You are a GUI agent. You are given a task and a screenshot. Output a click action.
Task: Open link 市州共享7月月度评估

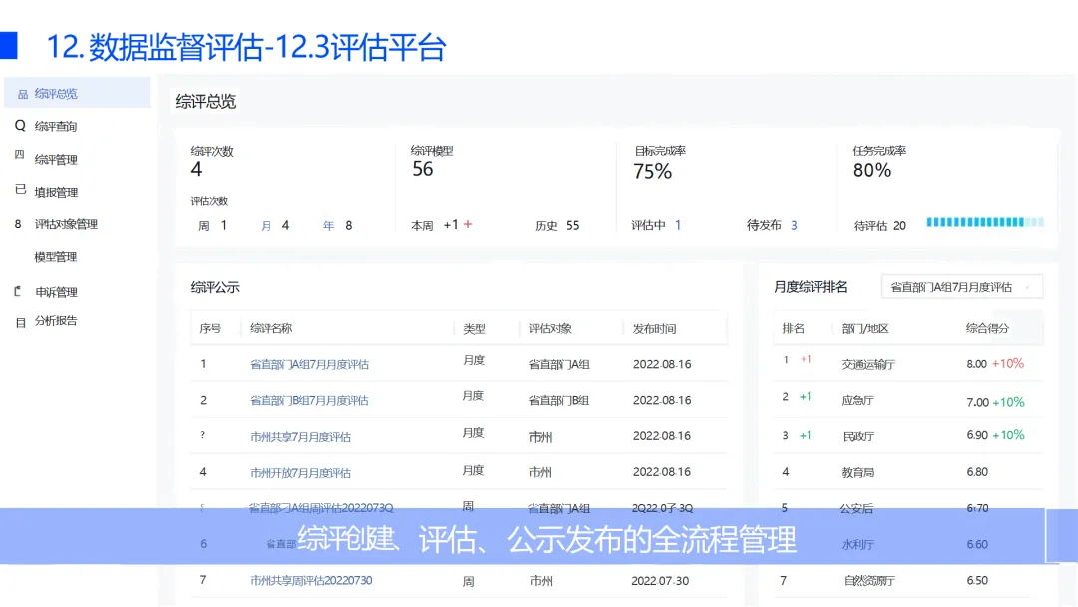coord(300,437)
